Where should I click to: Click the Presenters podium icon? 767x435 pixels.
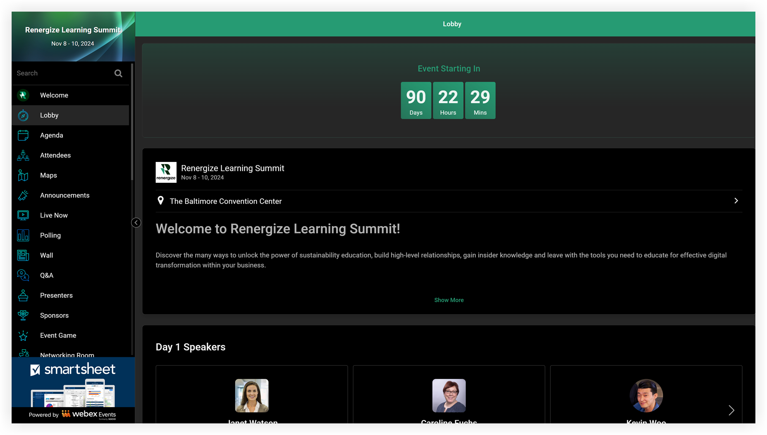point(23,296)
